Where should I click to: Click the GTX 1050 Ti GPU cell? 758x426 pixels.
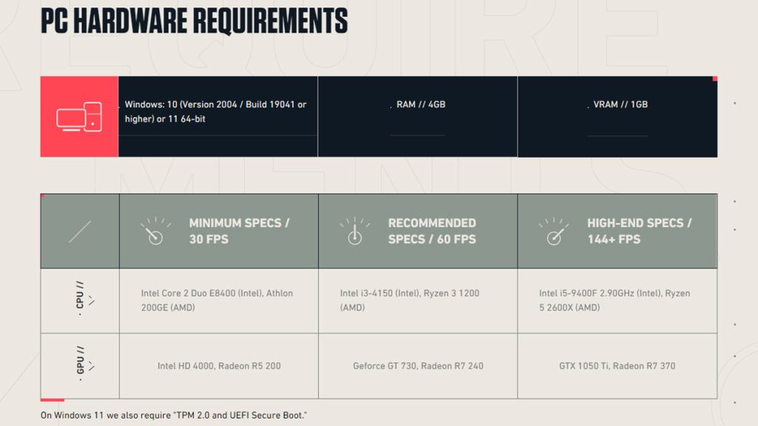click(x=617, y=366)
